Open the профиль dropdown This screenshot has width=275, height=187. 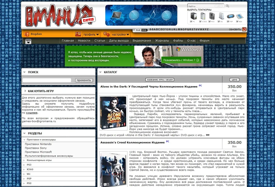91,35
